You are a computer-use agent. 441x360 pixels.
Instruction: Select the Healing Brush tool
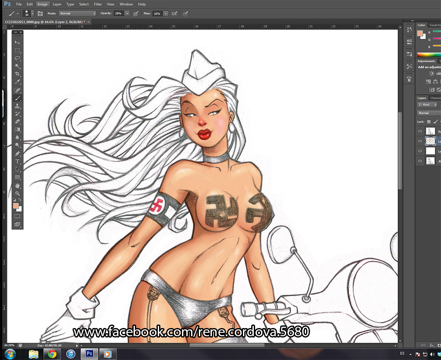pos(17,90)
